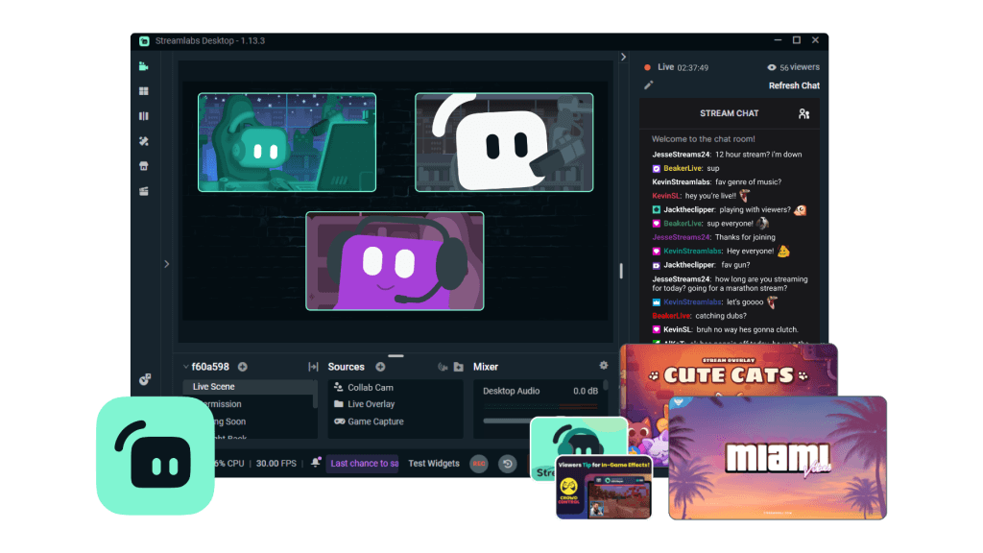Open Mixer settings gear icon
This screenshot has height=553, width=983.
[x=604, y=365]
